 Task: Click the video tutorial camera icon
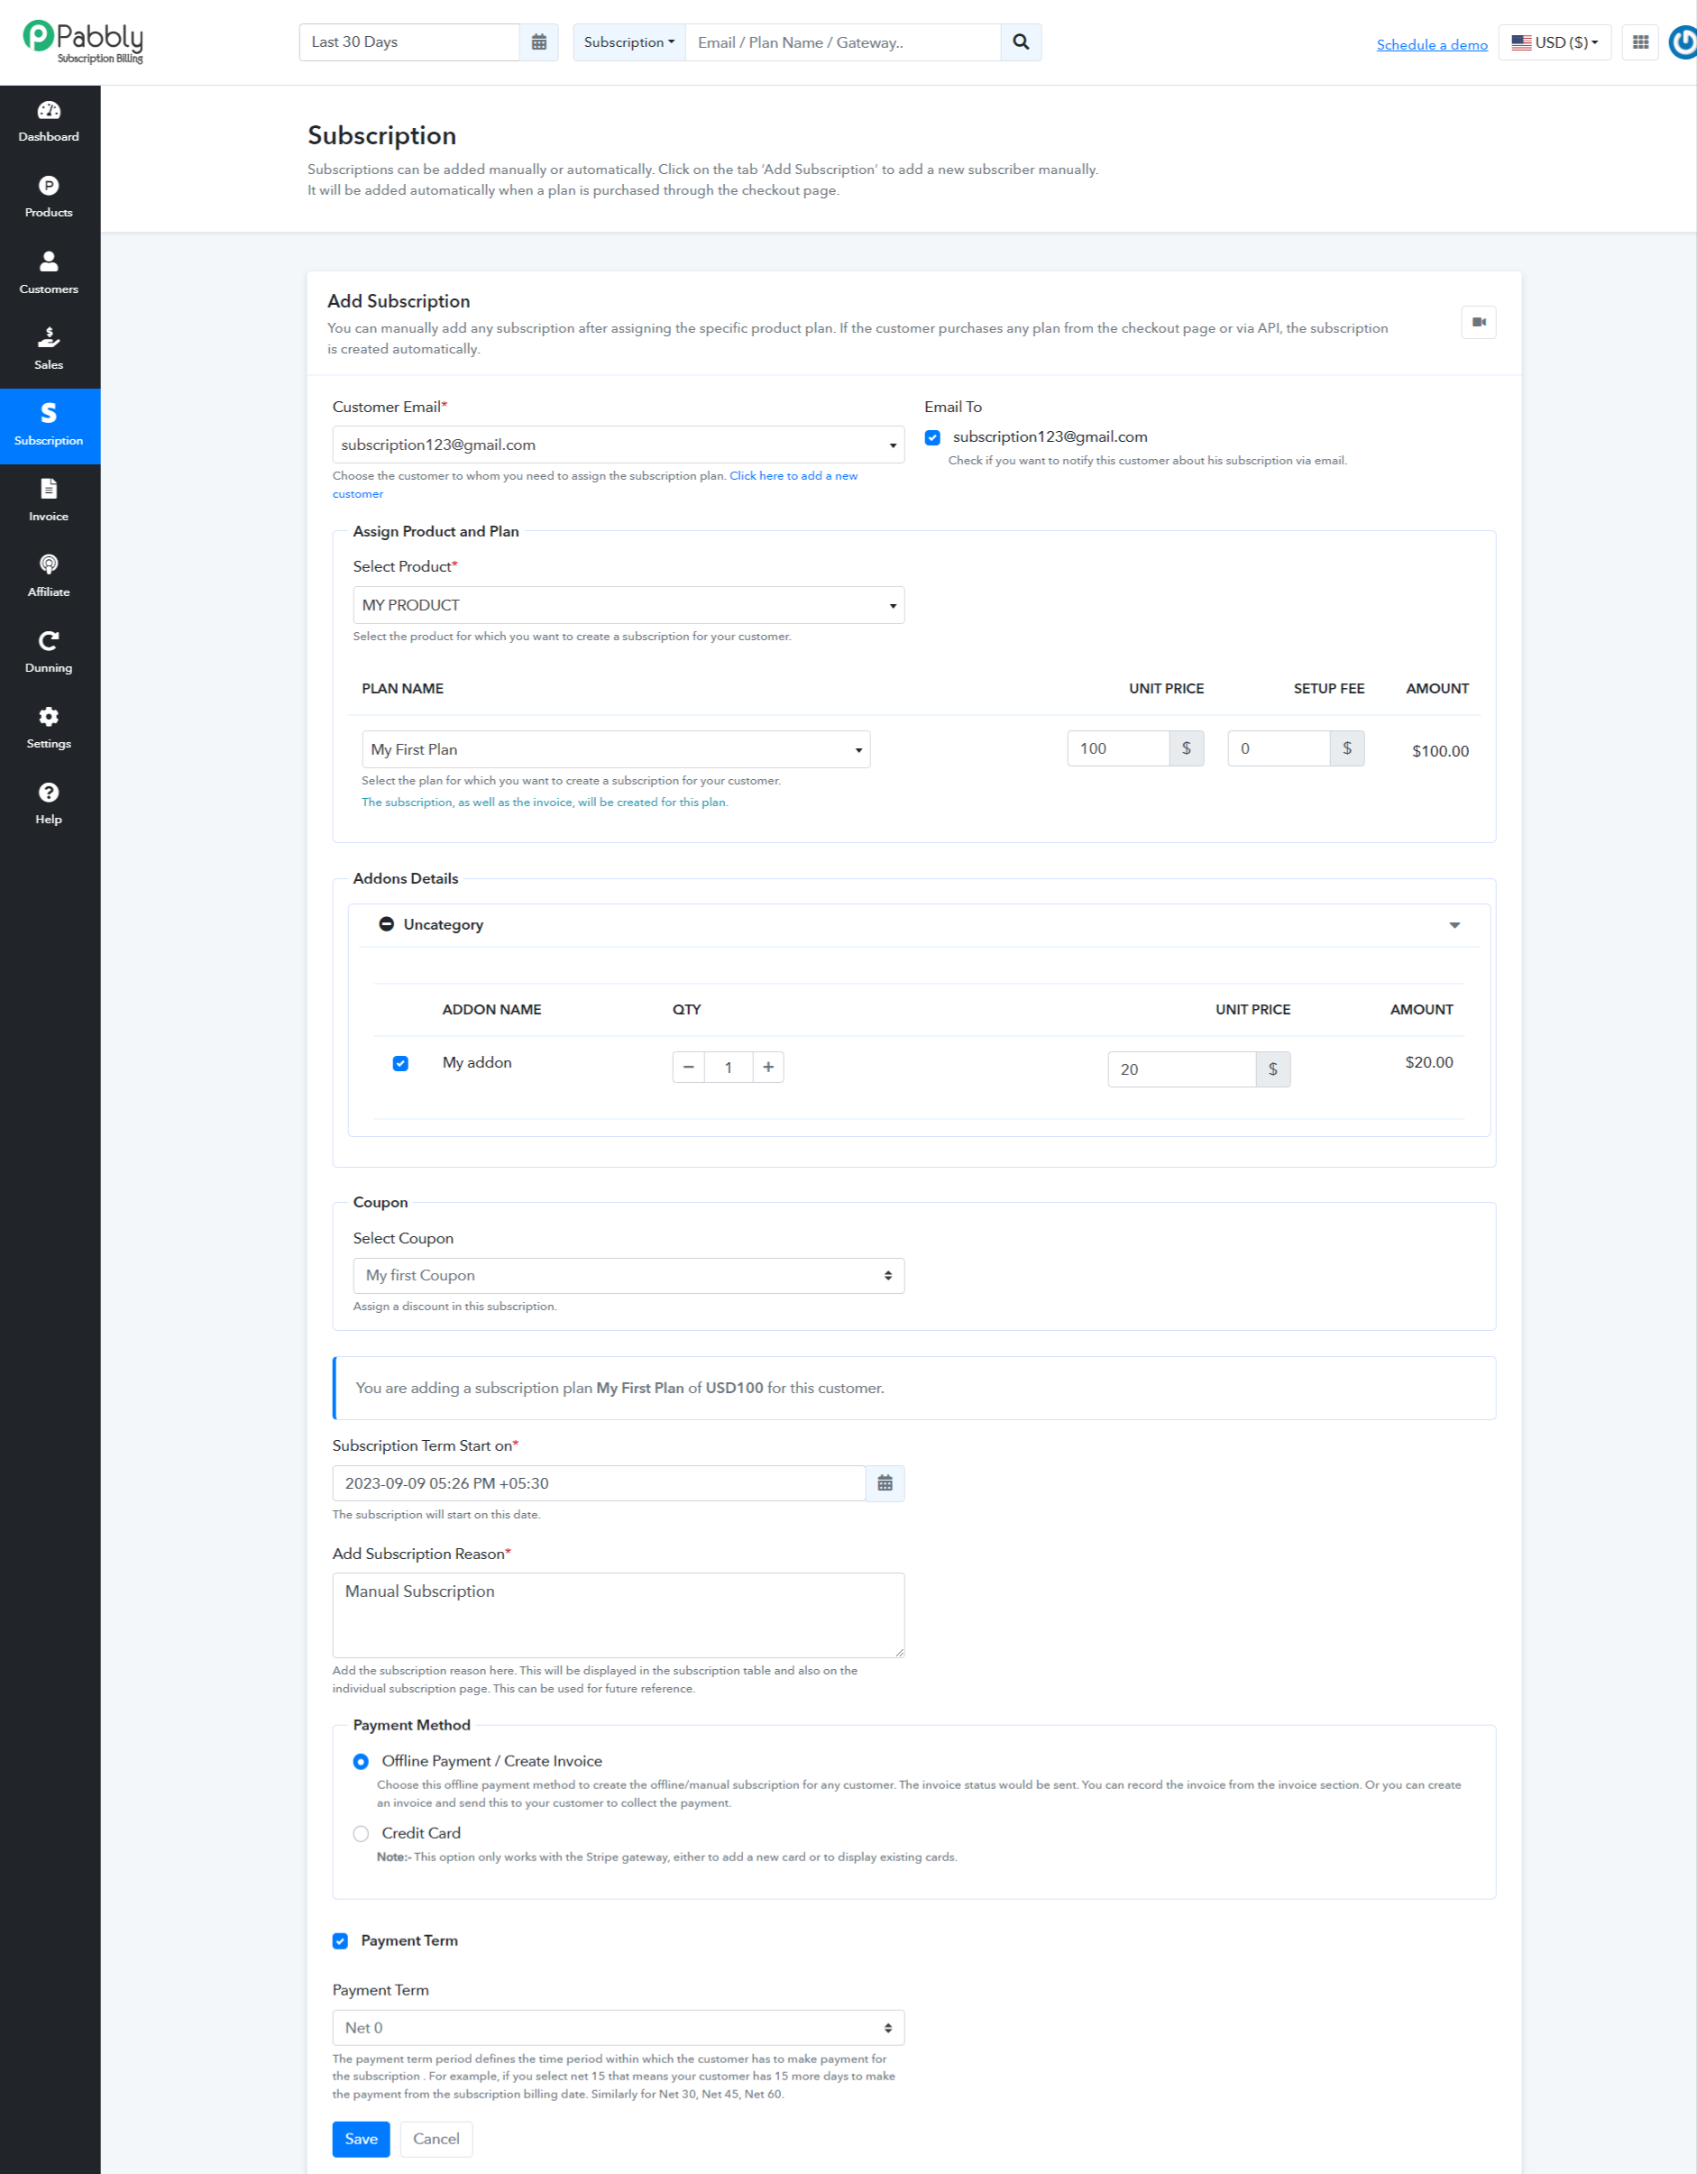tap(1478, 323)
